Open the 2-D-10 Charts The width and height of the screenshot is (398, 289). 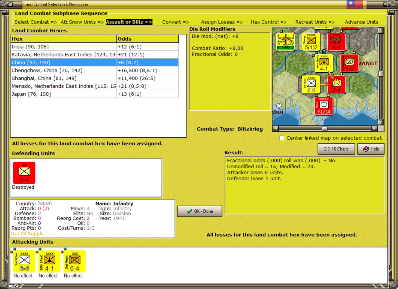pyautogui.click(x=336, y=149)
